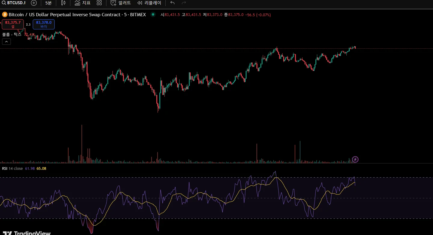Image resolution: width=433 pixels, height=235 pixels.
Task: Redo the last chart action
Action: pos(184,3)
